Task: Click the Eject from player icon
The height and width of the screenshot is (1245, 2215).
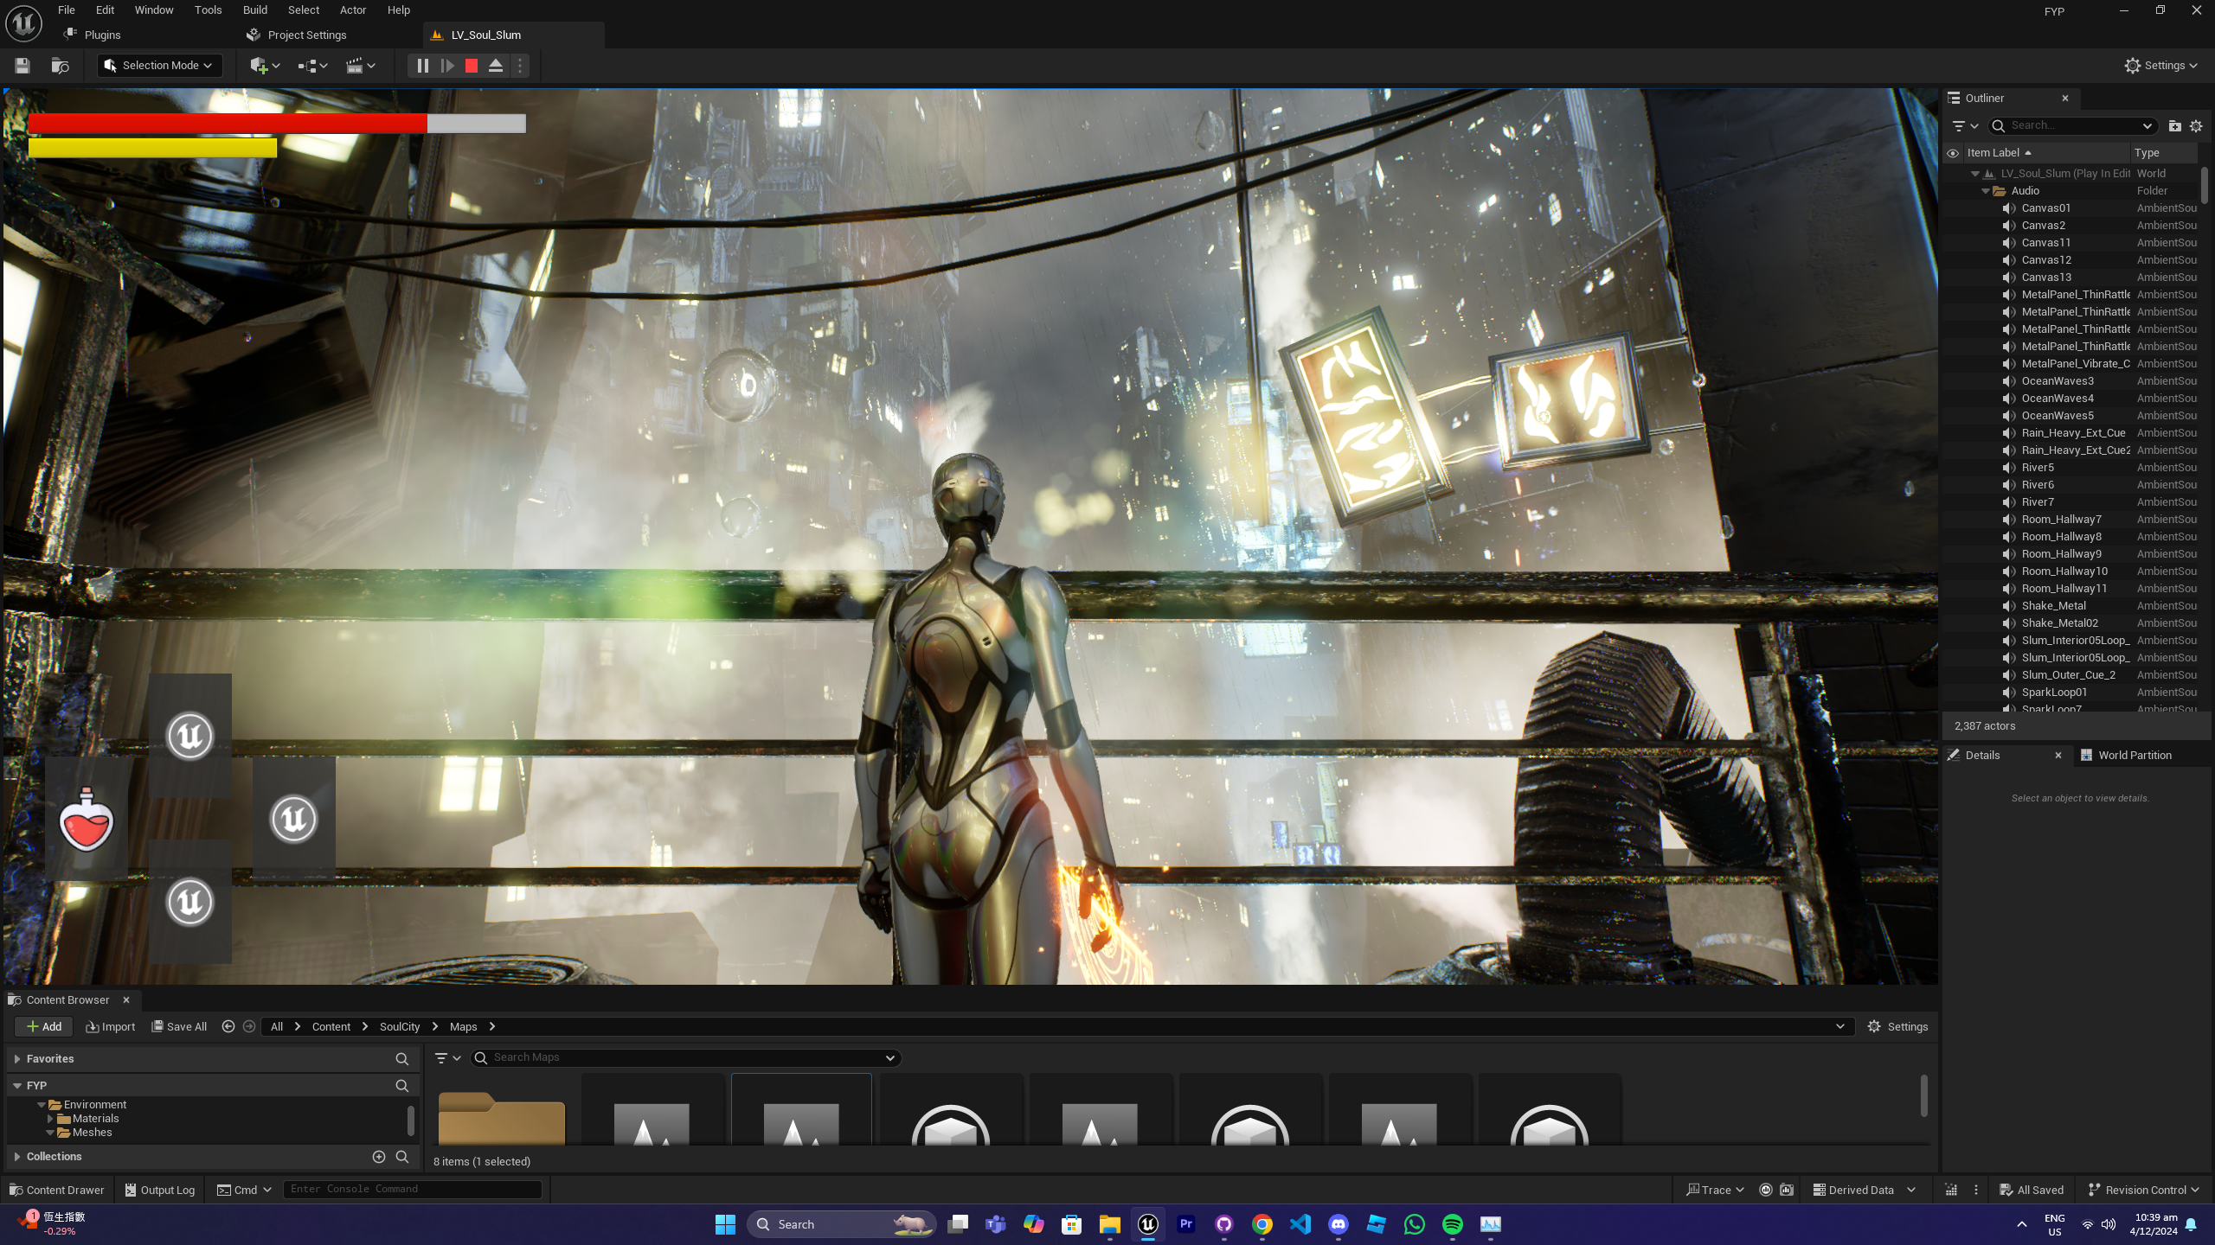Action: pyautogui.click(x=496, y=66)
